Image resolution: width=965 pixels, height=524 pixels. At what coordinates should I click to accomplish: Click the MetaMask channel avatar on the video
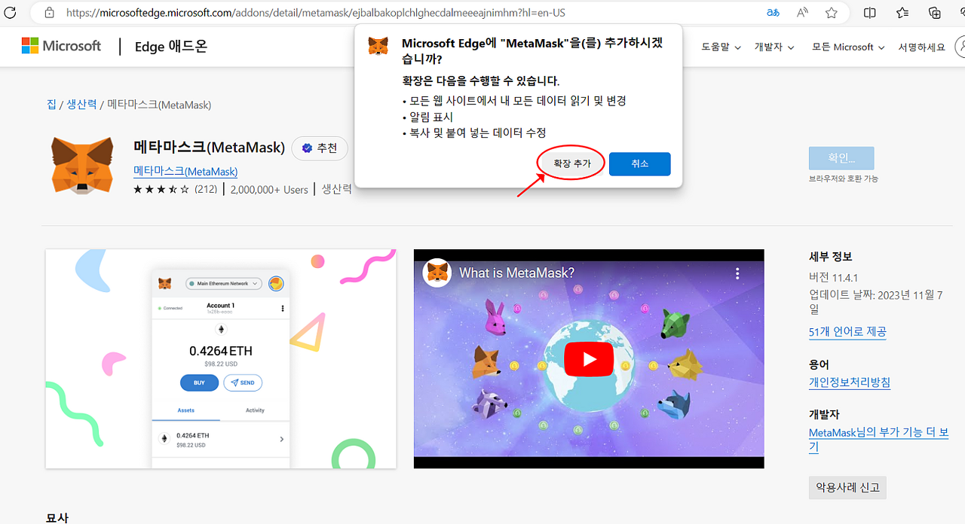point(438,273)
